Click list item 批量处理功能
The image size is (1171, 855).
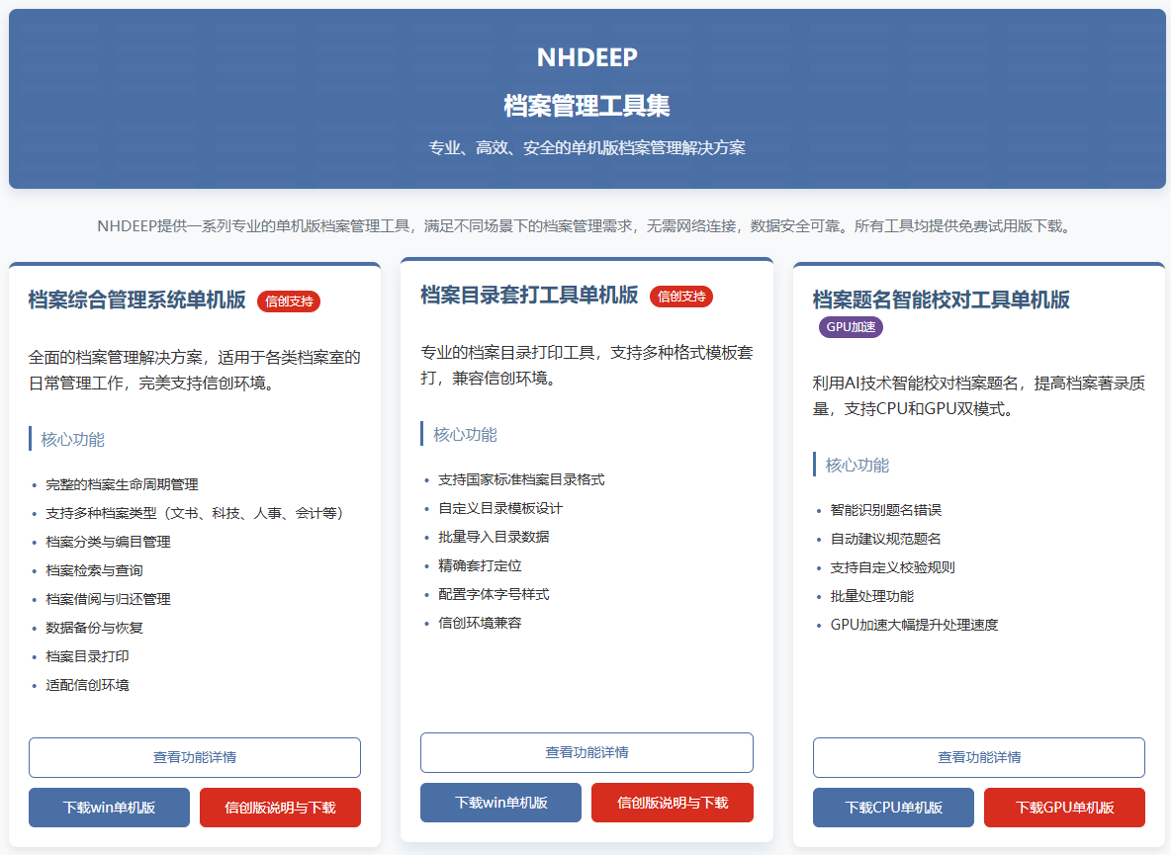871,596
